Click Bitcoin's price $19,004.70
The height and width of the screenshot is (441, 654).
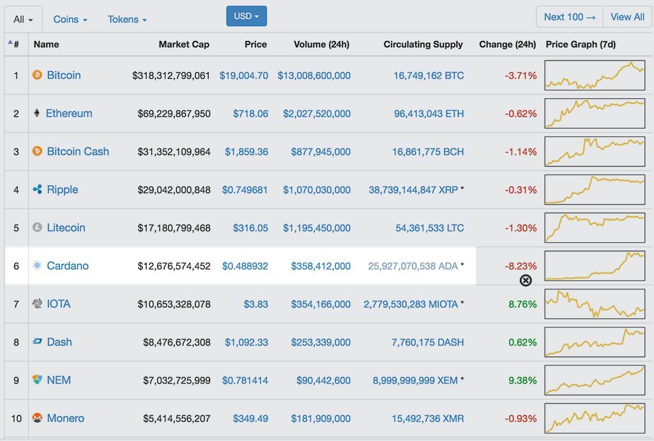243,75
